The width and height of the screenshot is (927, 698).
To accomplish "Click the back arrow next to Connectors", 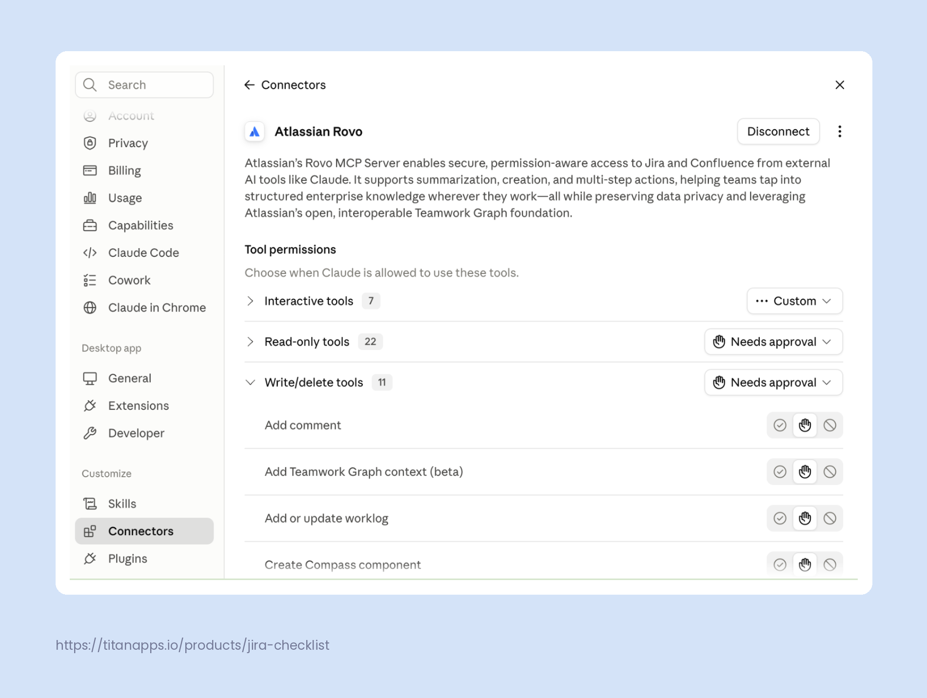I will 249,85.
